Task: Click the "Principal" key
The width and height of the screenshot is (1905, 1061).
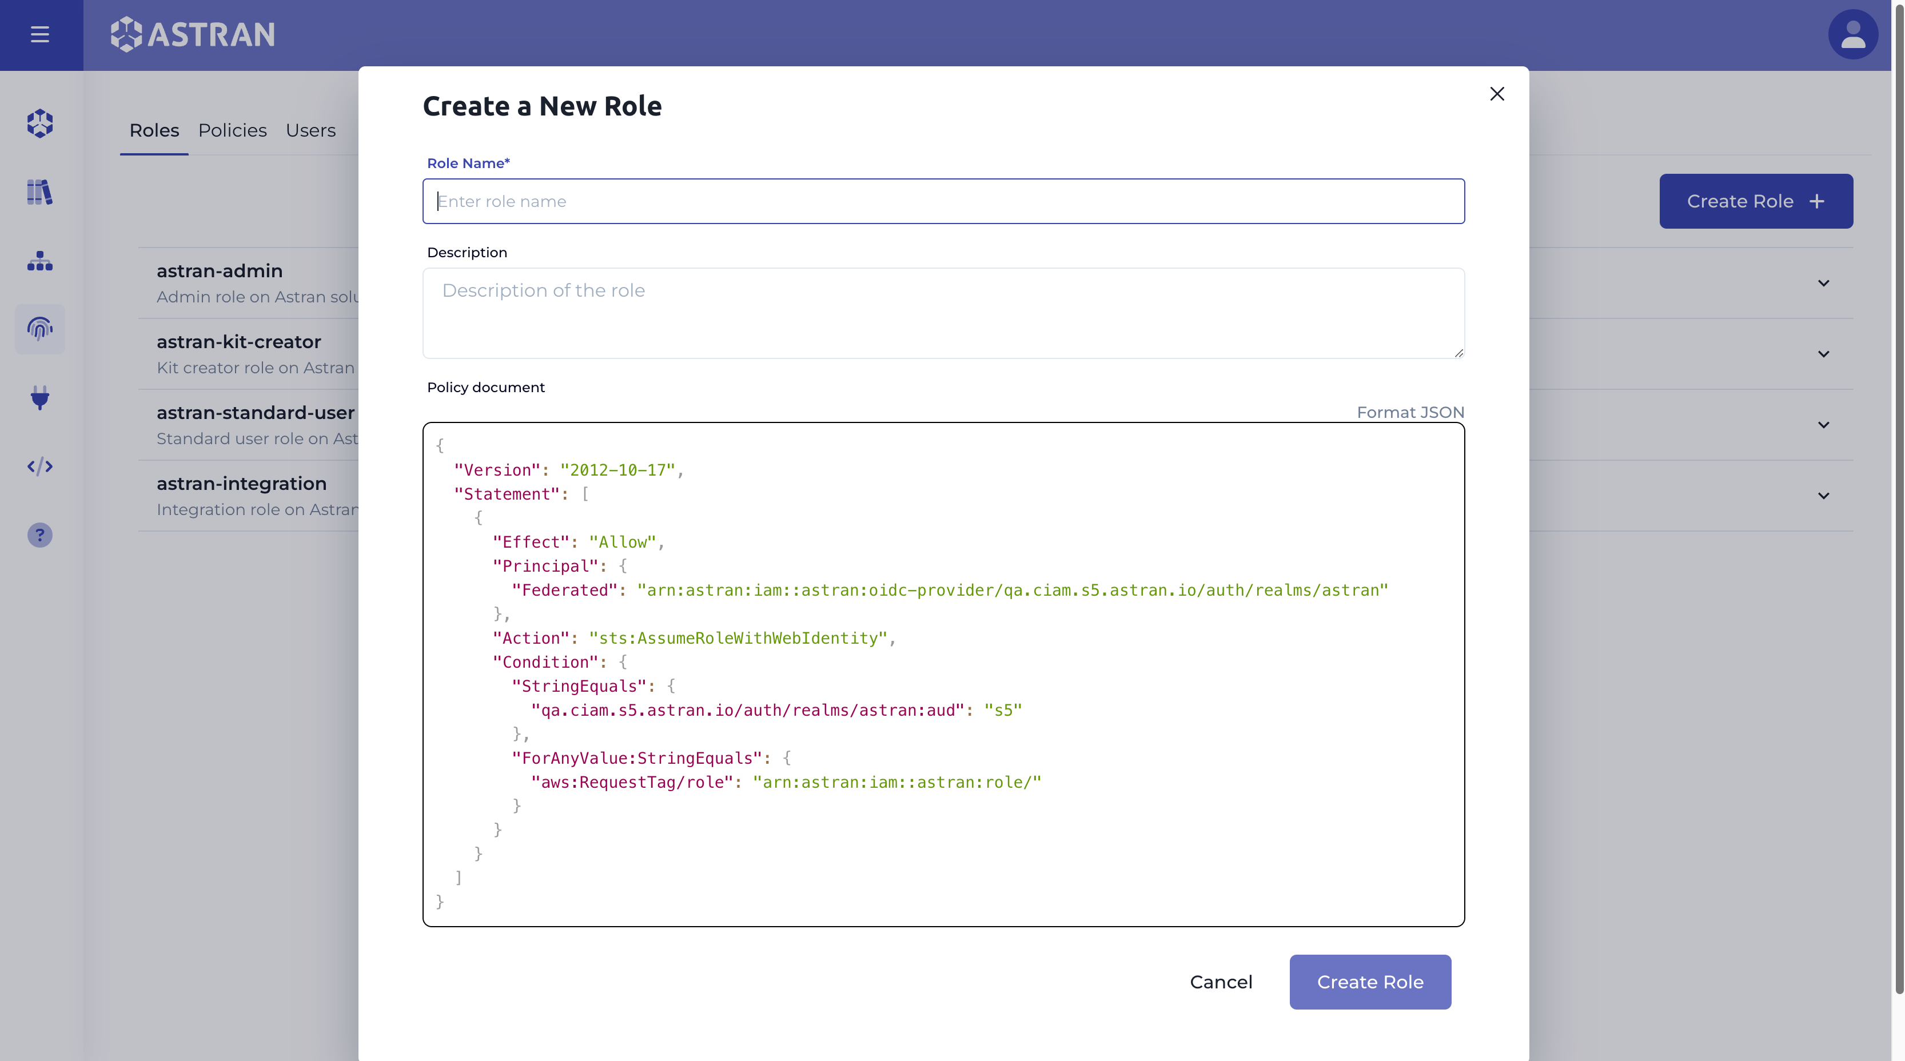Action: 545,567
